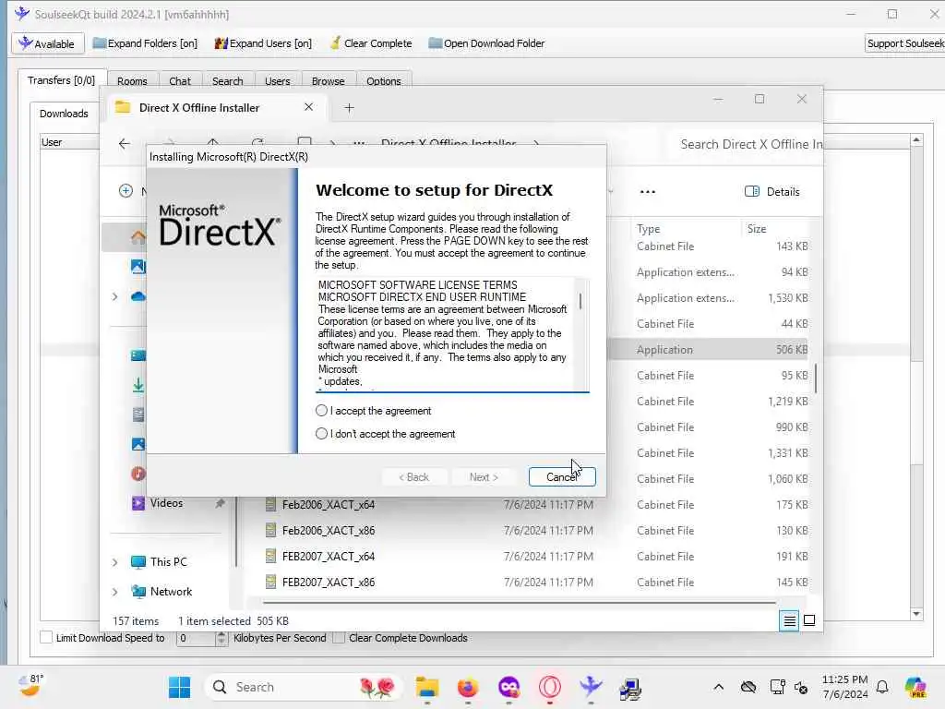Open Documents quick access icon in sidebar

click(x=138, y=415)
